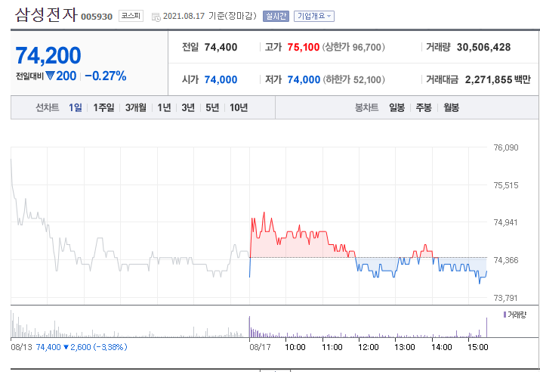This screenshot has width=540, height=372.
Task: Click the 거래대금 value 2,271,855 백만
Action: pos(498,79)
